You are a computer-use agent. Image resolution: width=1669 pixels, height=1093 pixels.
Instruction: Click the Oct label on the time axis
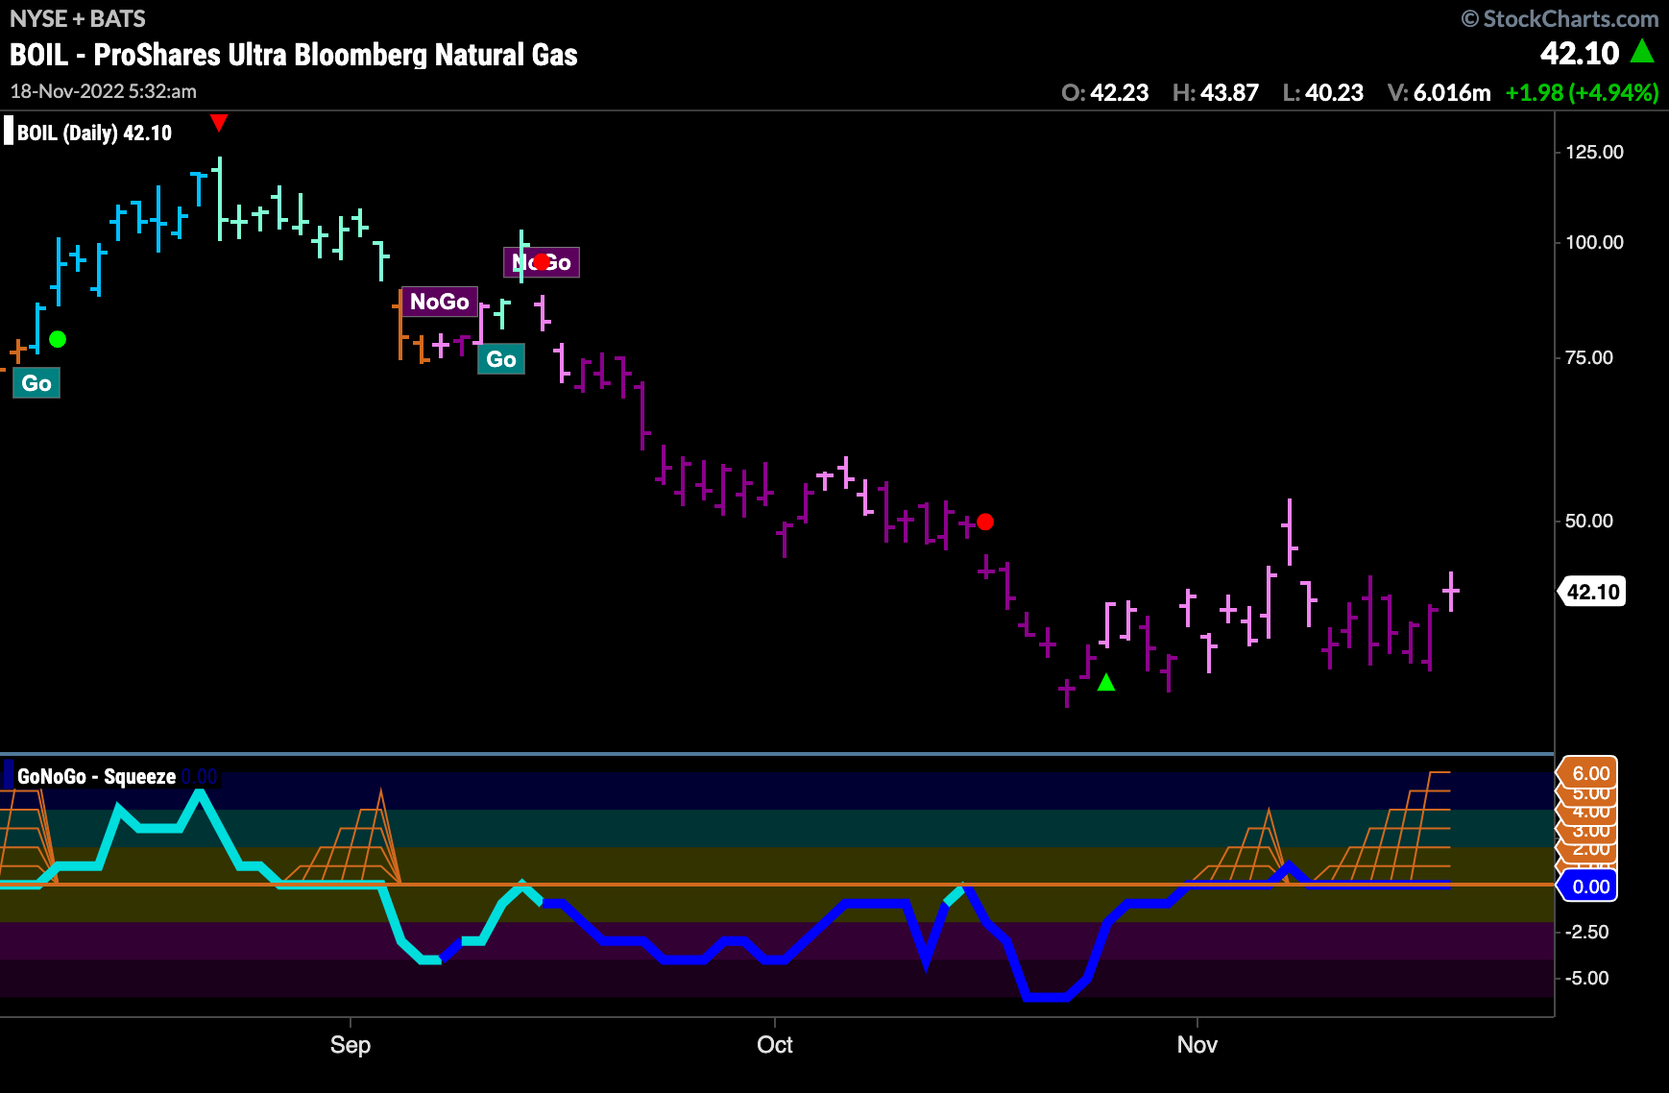[775, 1045]
